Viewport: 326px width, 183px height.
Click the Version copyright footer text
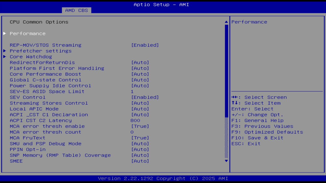163,178
